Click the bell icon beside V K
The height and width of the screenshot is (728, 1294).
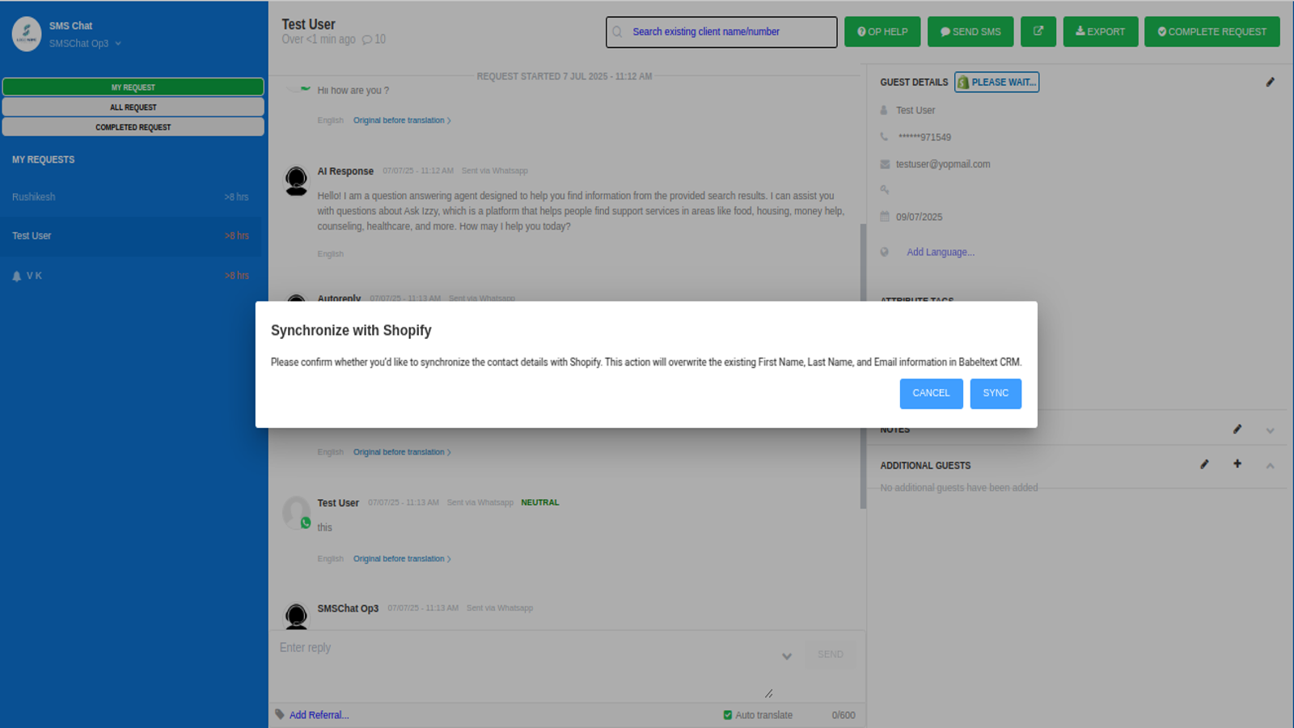[16, 276]
